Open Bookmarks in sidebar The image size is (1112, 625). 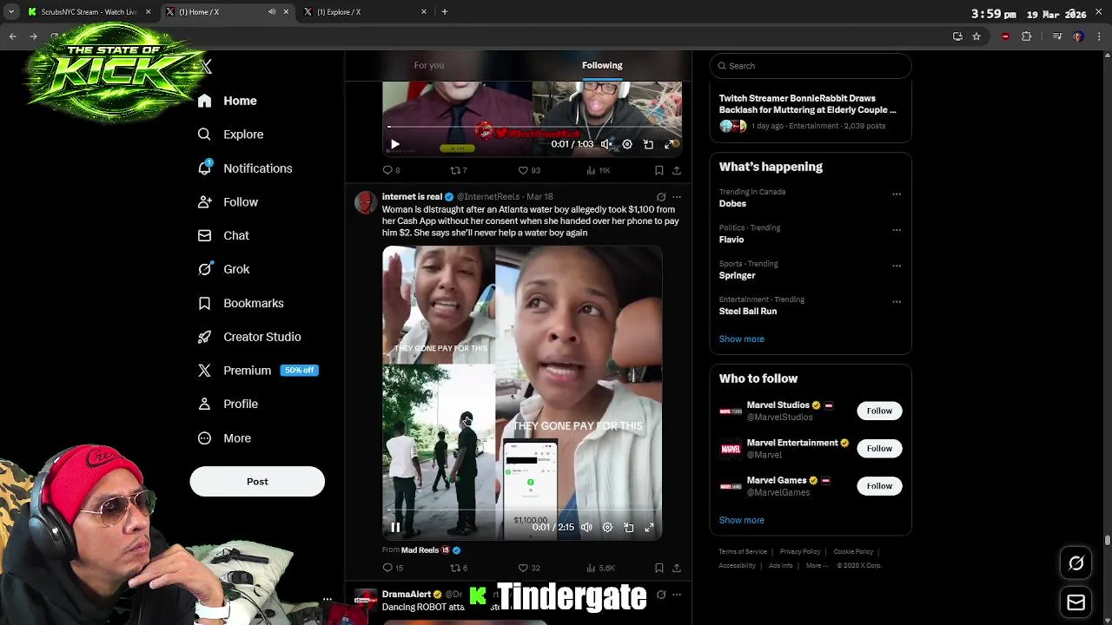click(241, 303)
